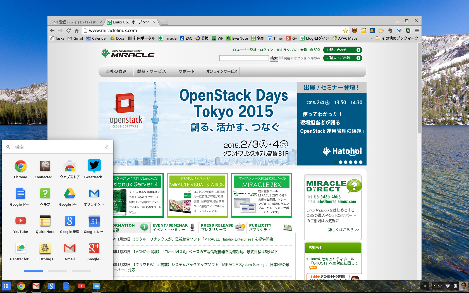Open the Quick Note app
Image resolution: width=469 pixels, height=293 pixels.
[45, 224]
